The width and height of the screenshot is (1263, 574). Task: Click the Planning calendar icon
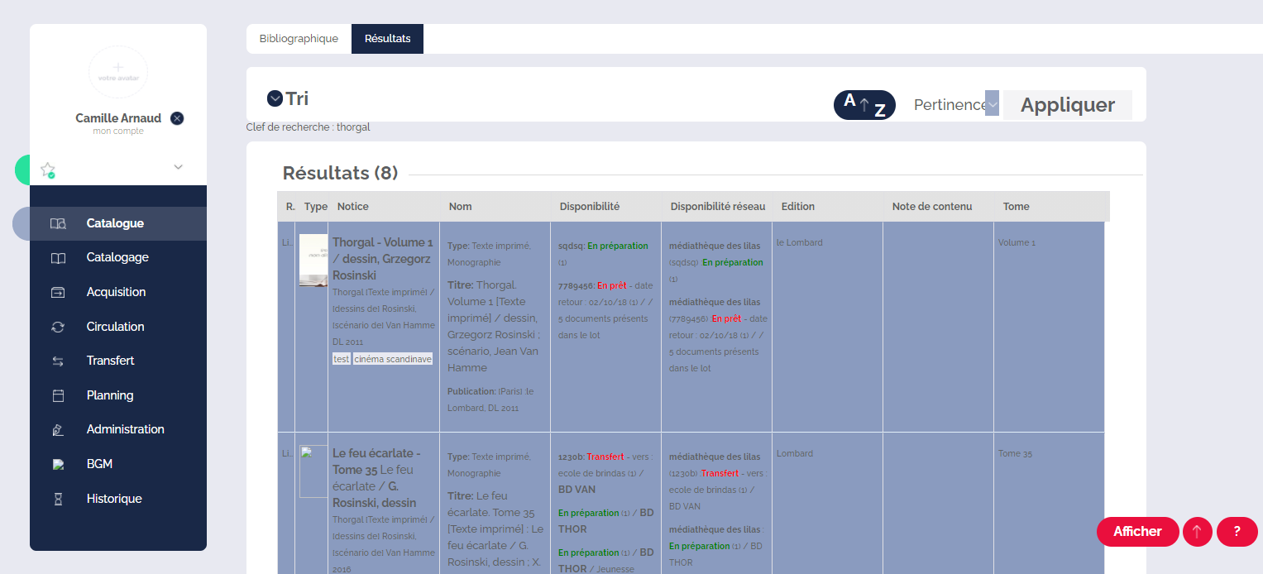pyautogui.click(x=58, y=395)
